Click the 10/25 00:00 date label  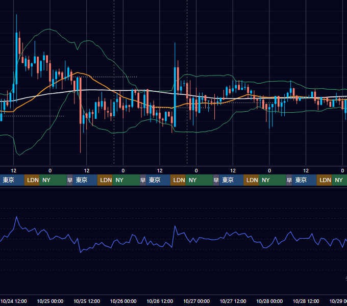click(x=50, y=301)
